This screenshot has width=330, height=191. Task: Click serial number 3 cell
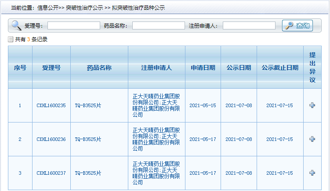click(20, 173)
